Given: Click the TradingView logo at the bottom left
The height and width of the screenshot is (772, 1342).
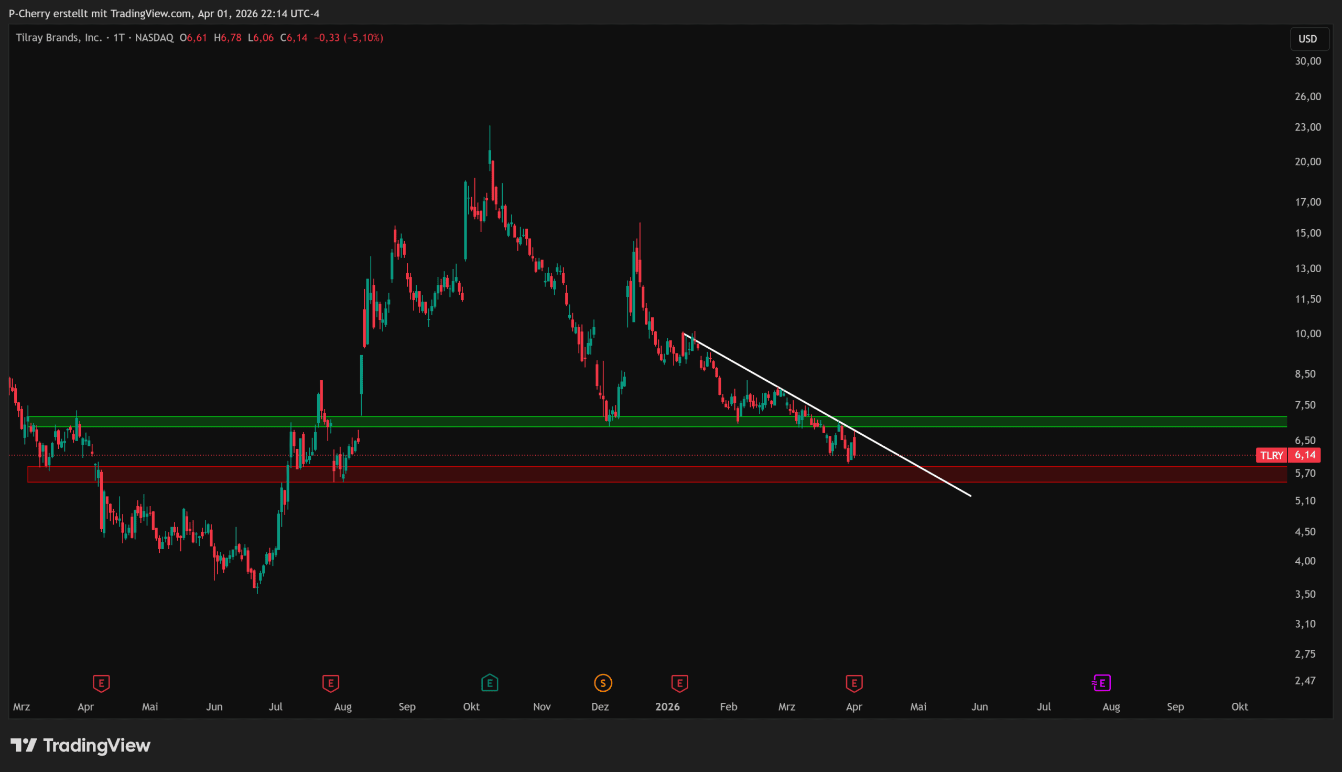Looking at the screenshot, I should 81,745.
